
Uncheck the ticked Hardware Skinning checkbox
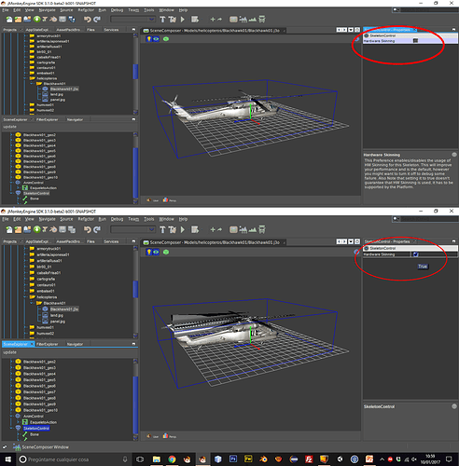415,254
